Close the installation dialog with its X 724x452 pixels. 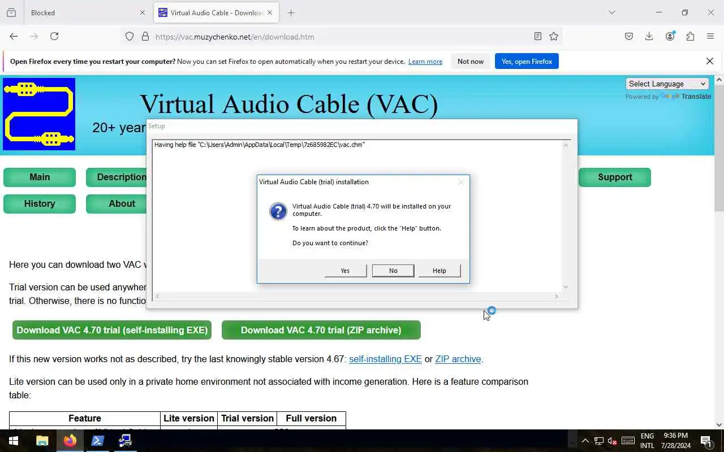click(x=460, y=182)
